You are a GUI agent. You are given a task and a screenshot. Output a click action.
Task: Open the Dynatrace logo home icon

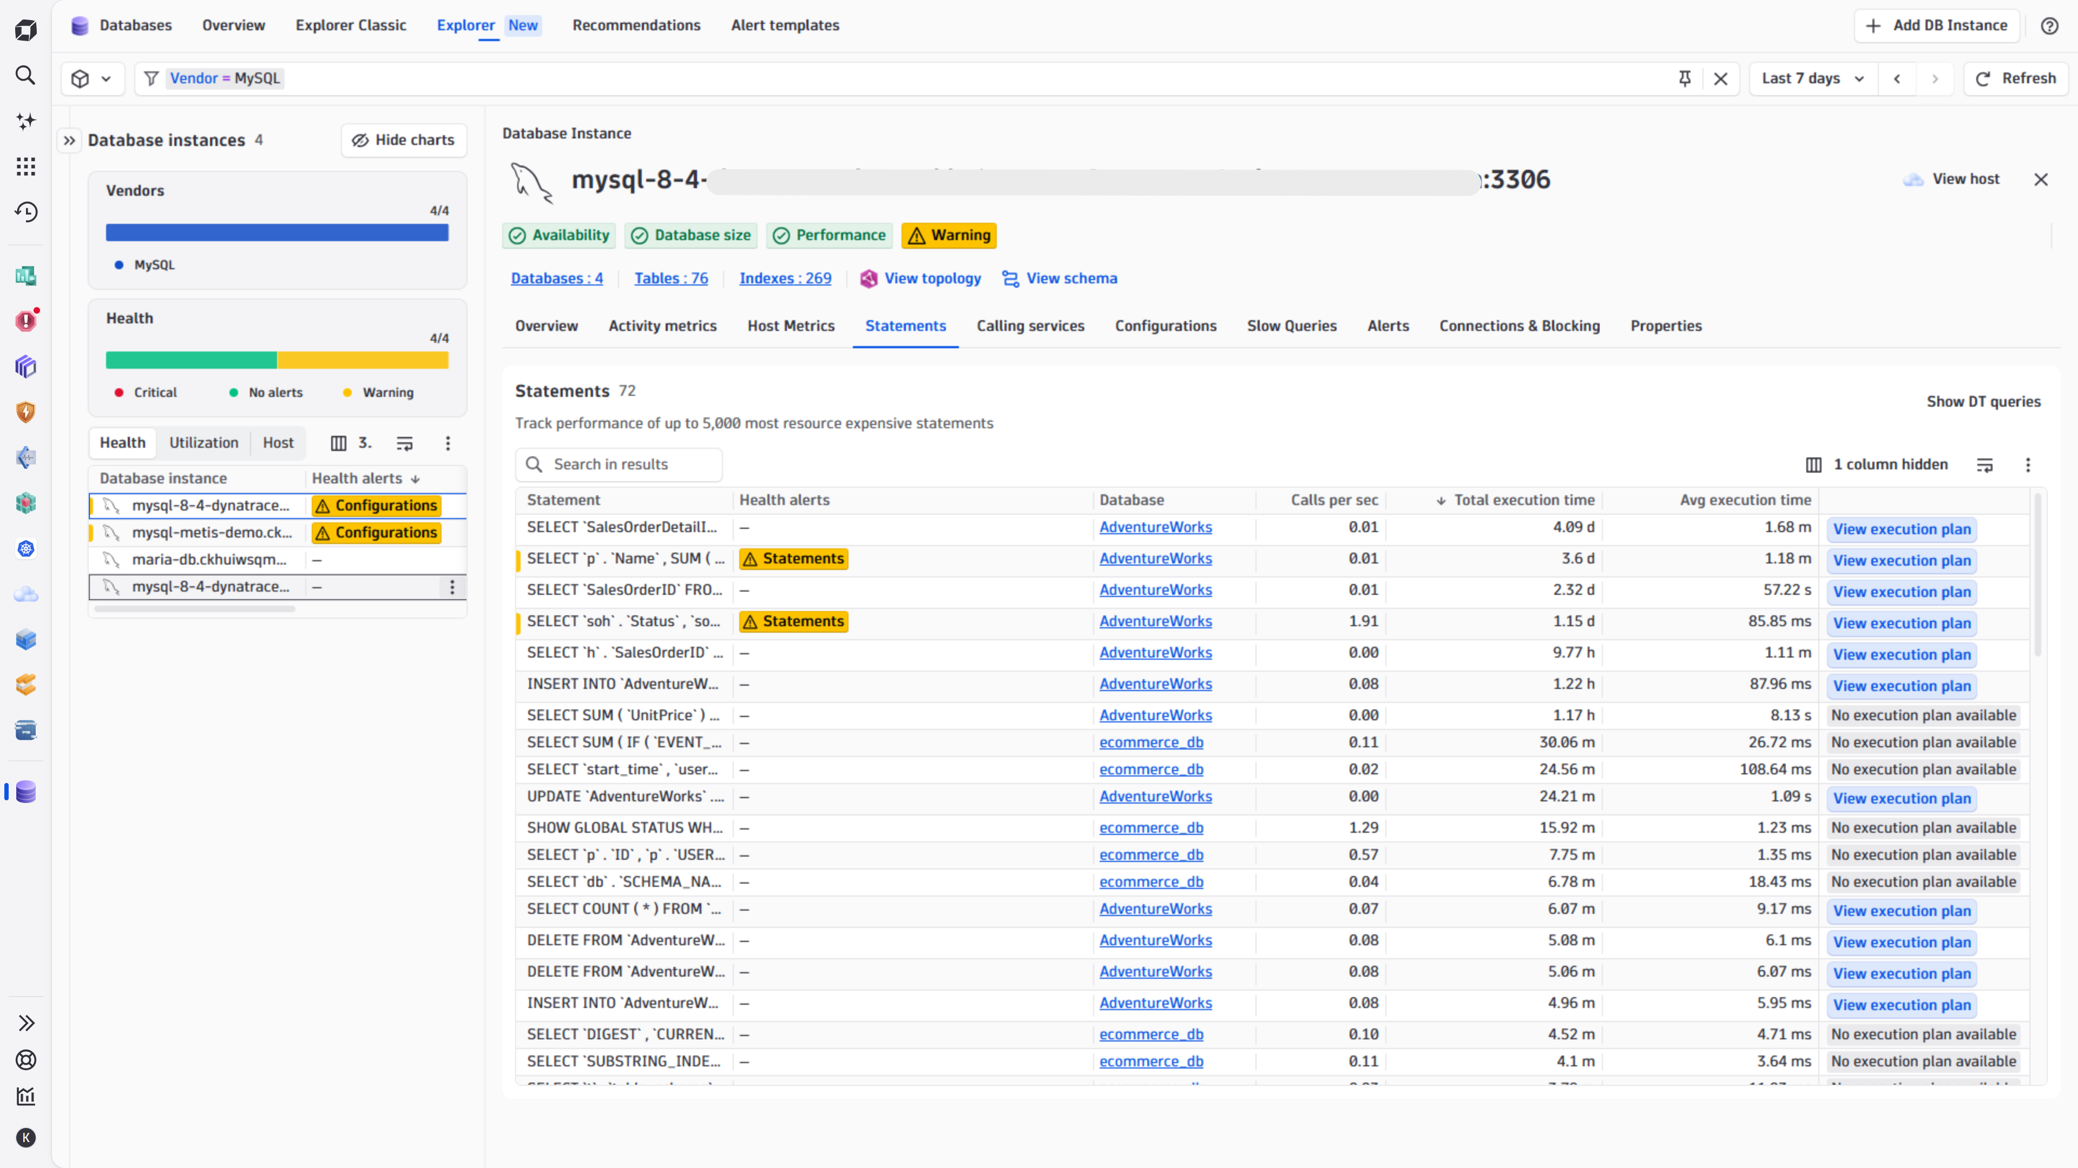(x=26, y=31)
